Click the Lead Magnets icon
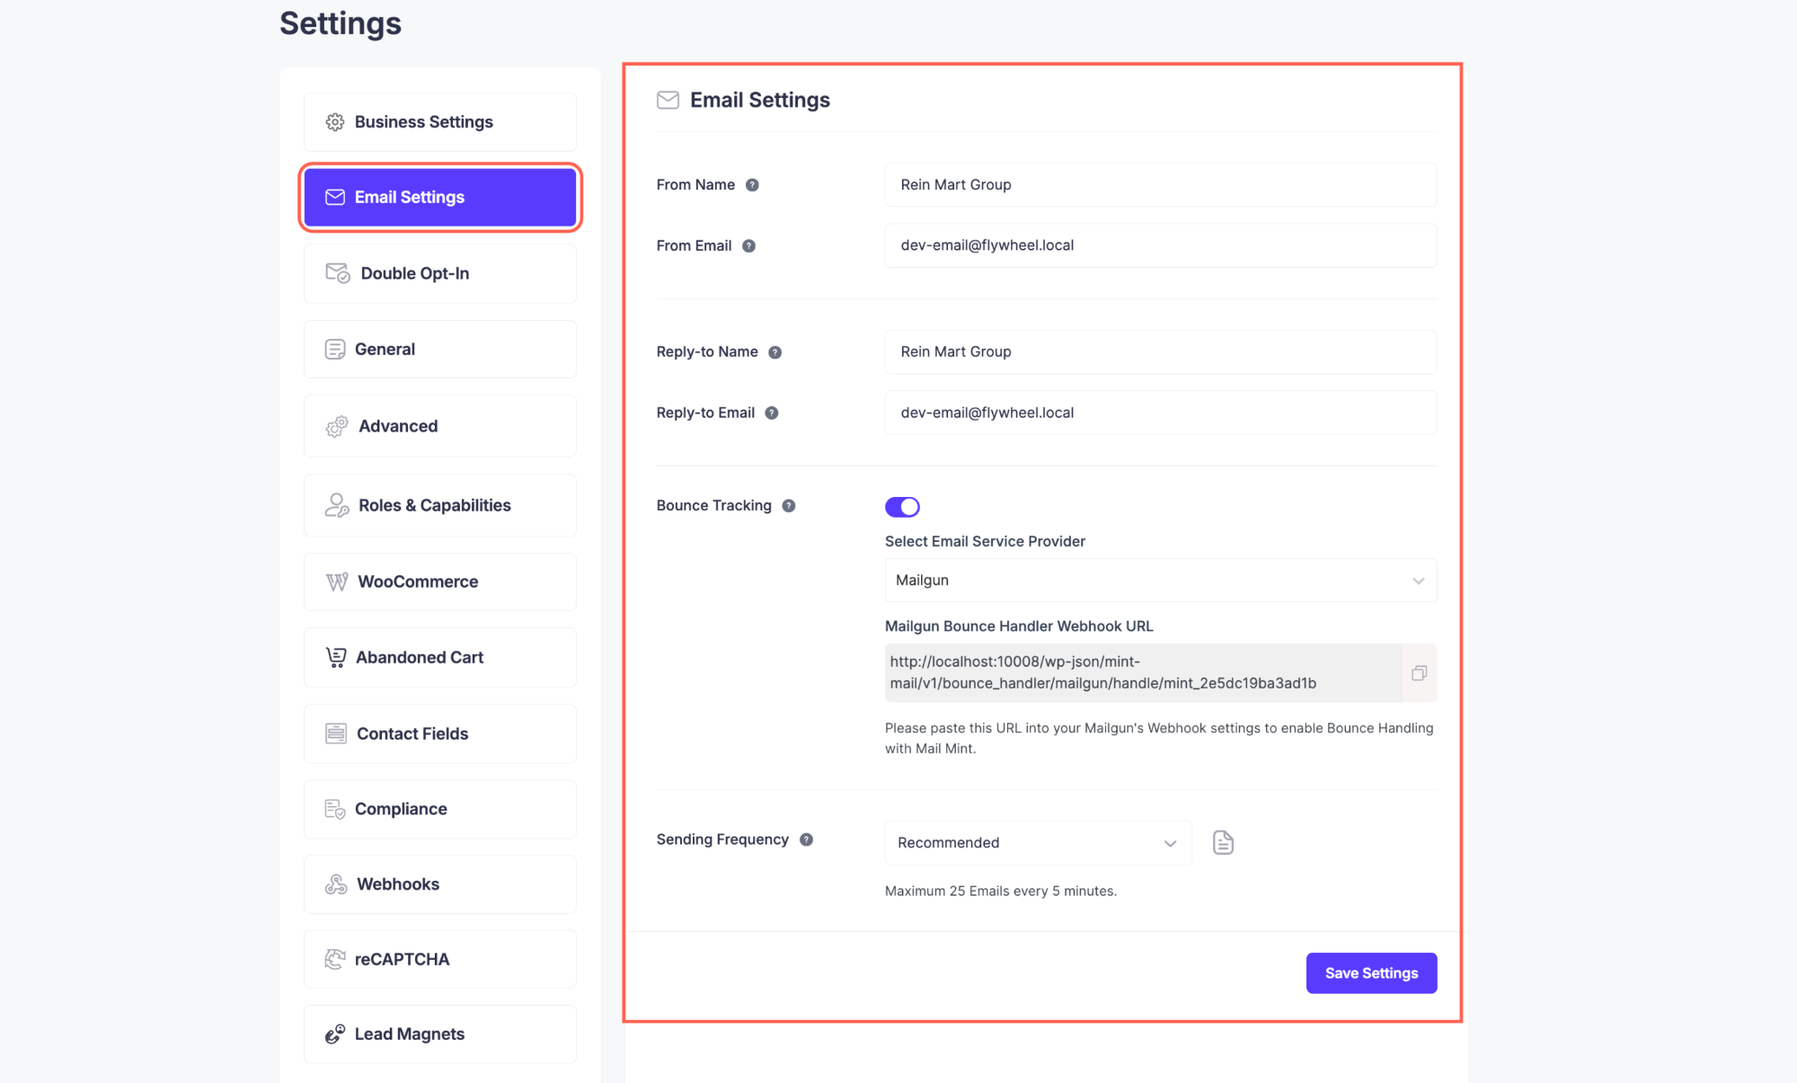The height and width of the screenshot is (1083, 1797). coord(335,1034)
